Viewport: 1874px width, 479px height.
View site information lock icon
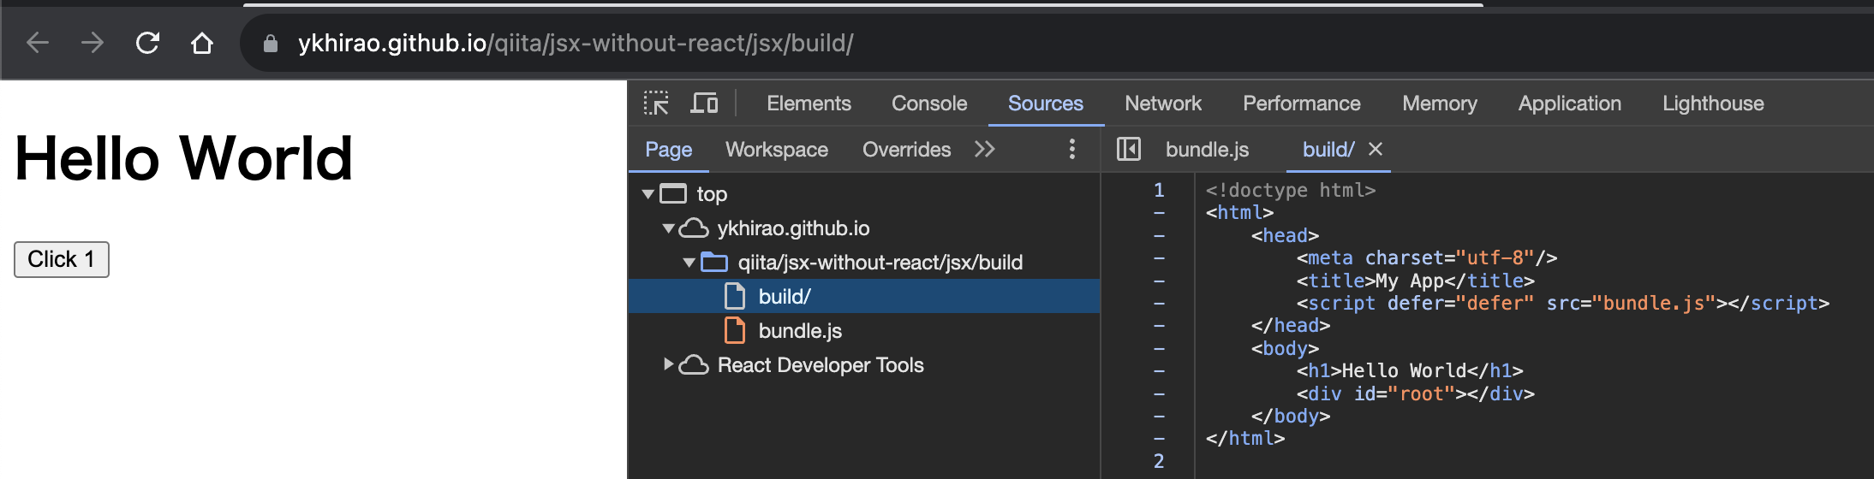coord(271,44)
